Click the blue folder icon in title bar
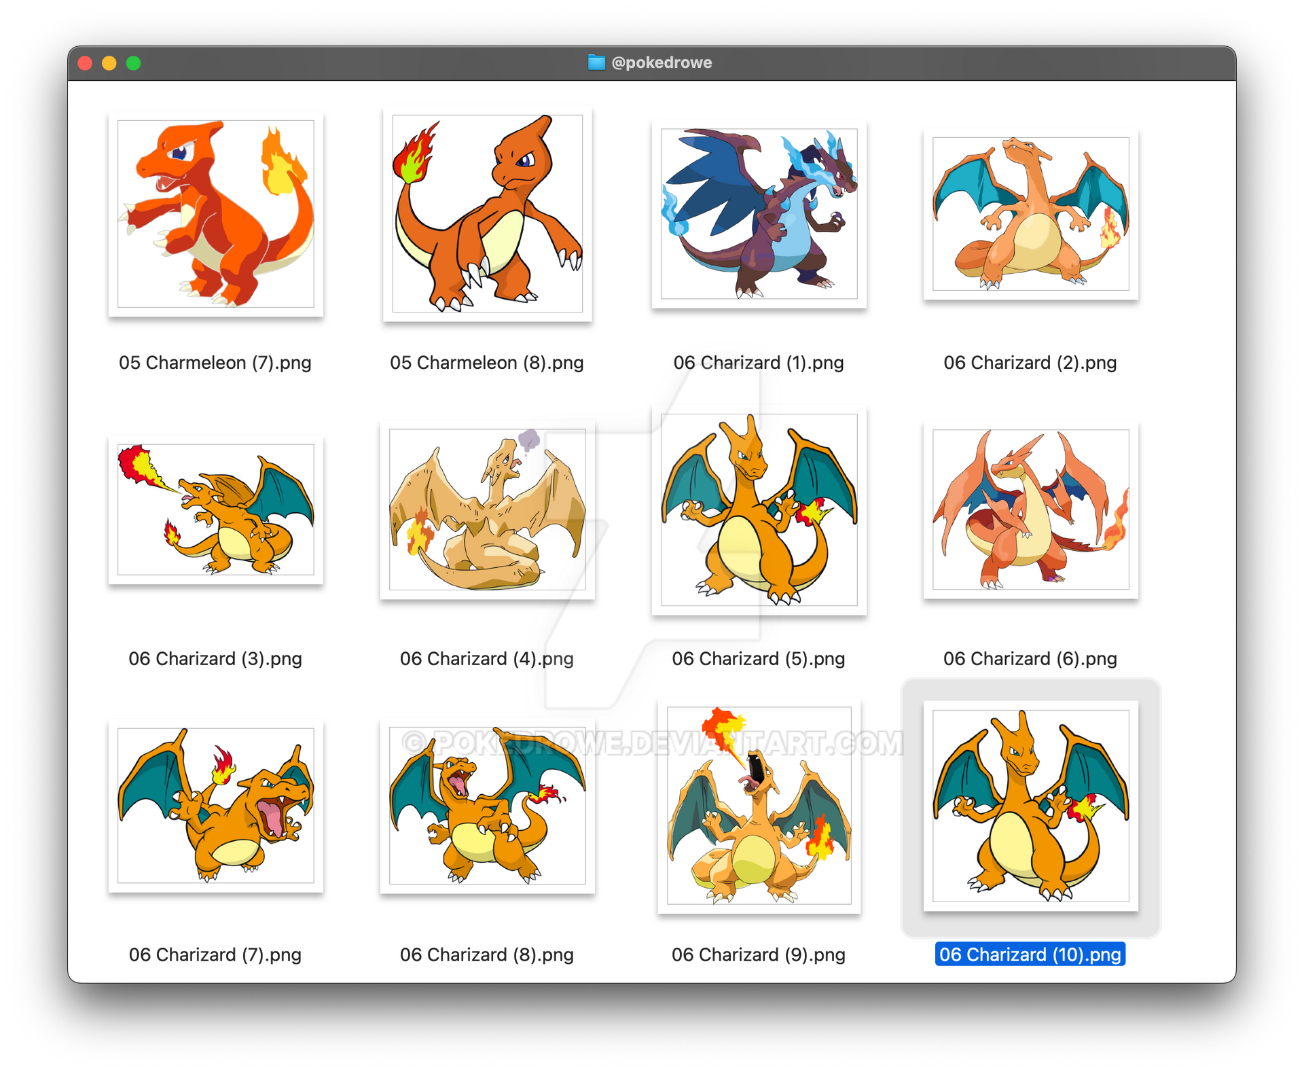Image resolution: width=1304 pixels, height=1072 pixels. tap(596, 62)
